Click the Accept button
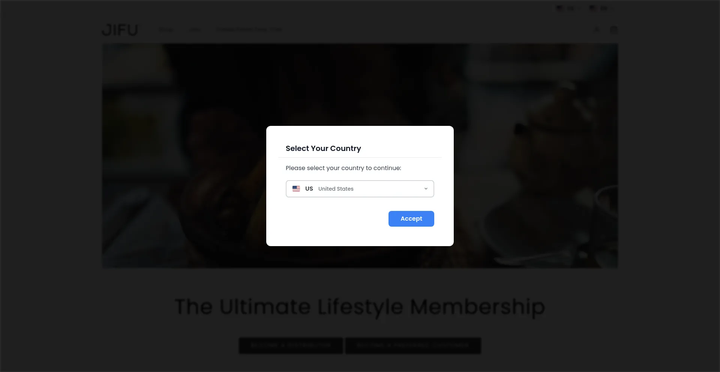Image resolution: width=720 pixels, height=372 pixels. (411, 219)
